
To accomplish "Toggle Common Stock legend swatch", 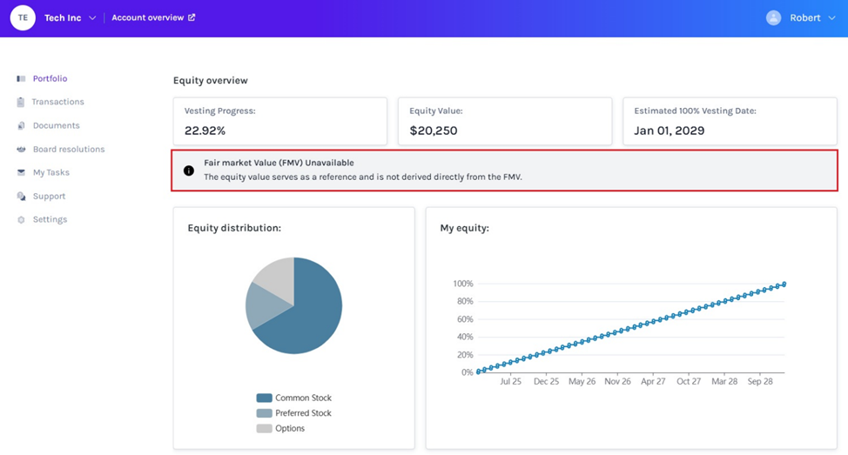I will click(x=264, y=398).
